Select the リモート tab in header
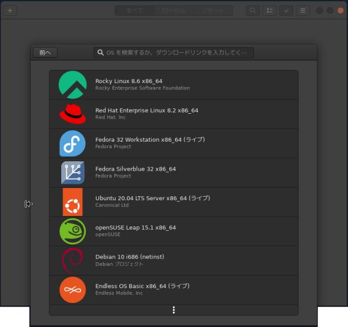This screenshot has width=348, height=327. pos(213,10)
